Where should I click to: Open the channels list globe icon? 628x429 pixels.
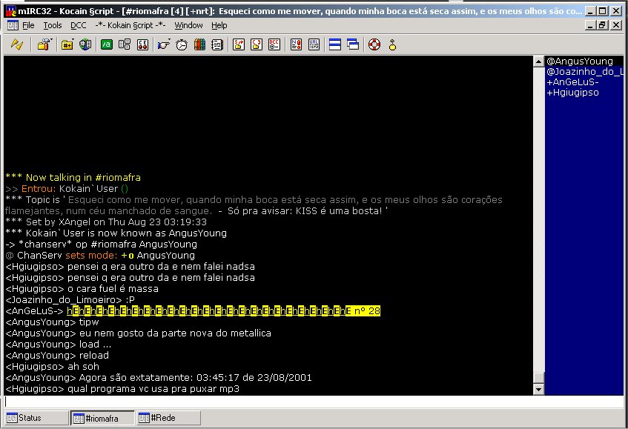[85, 44]
